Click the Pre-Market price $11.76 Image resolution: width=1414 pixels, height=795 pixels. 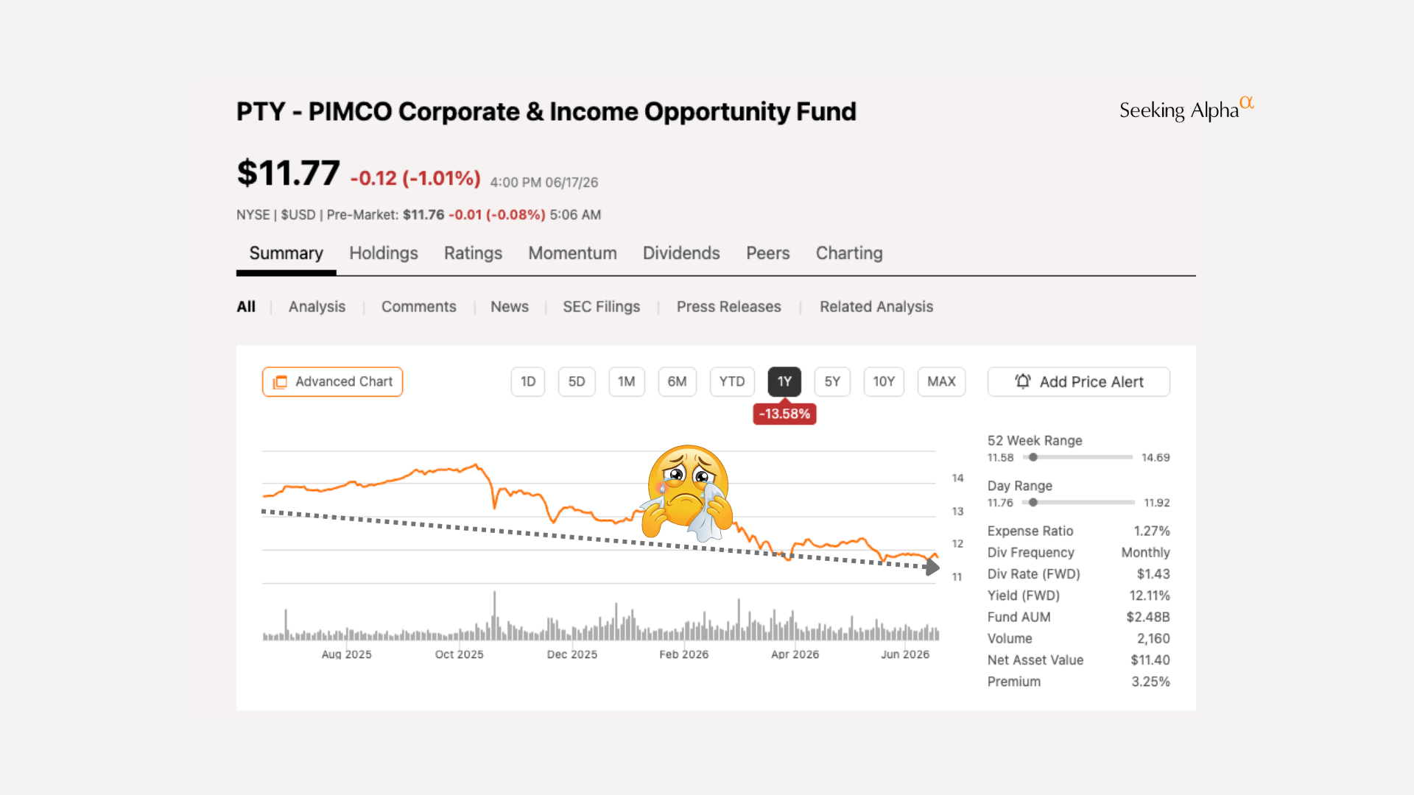(423, 214)
